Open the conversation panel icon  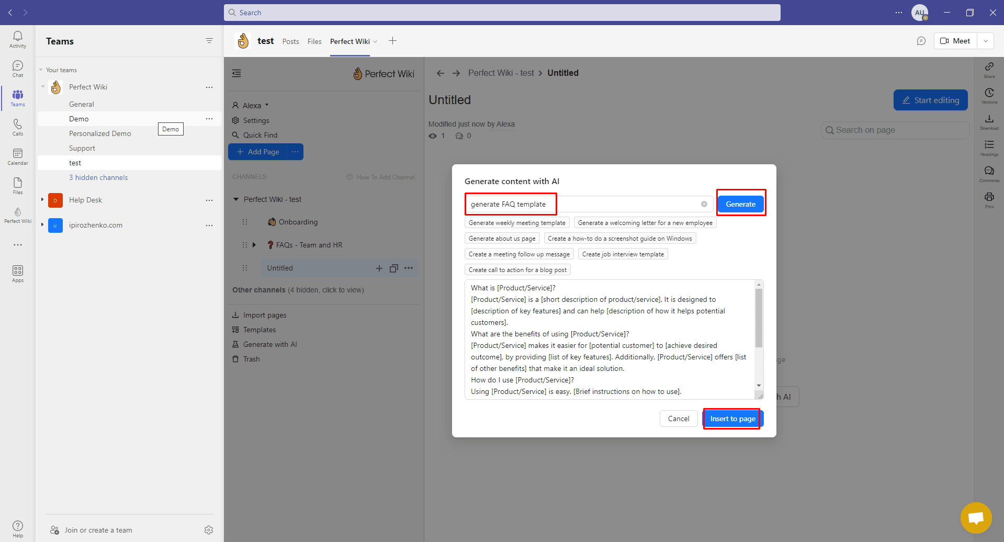(x=921, y=41)
